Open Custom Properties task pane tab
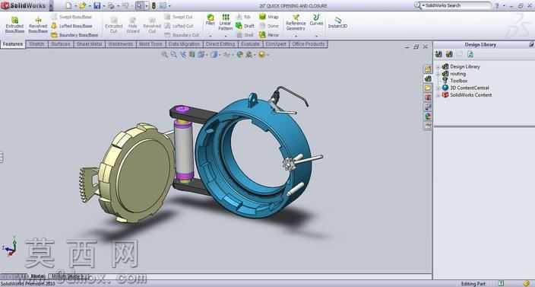This screenshot has width=535, height=287. tap(428, 126)
